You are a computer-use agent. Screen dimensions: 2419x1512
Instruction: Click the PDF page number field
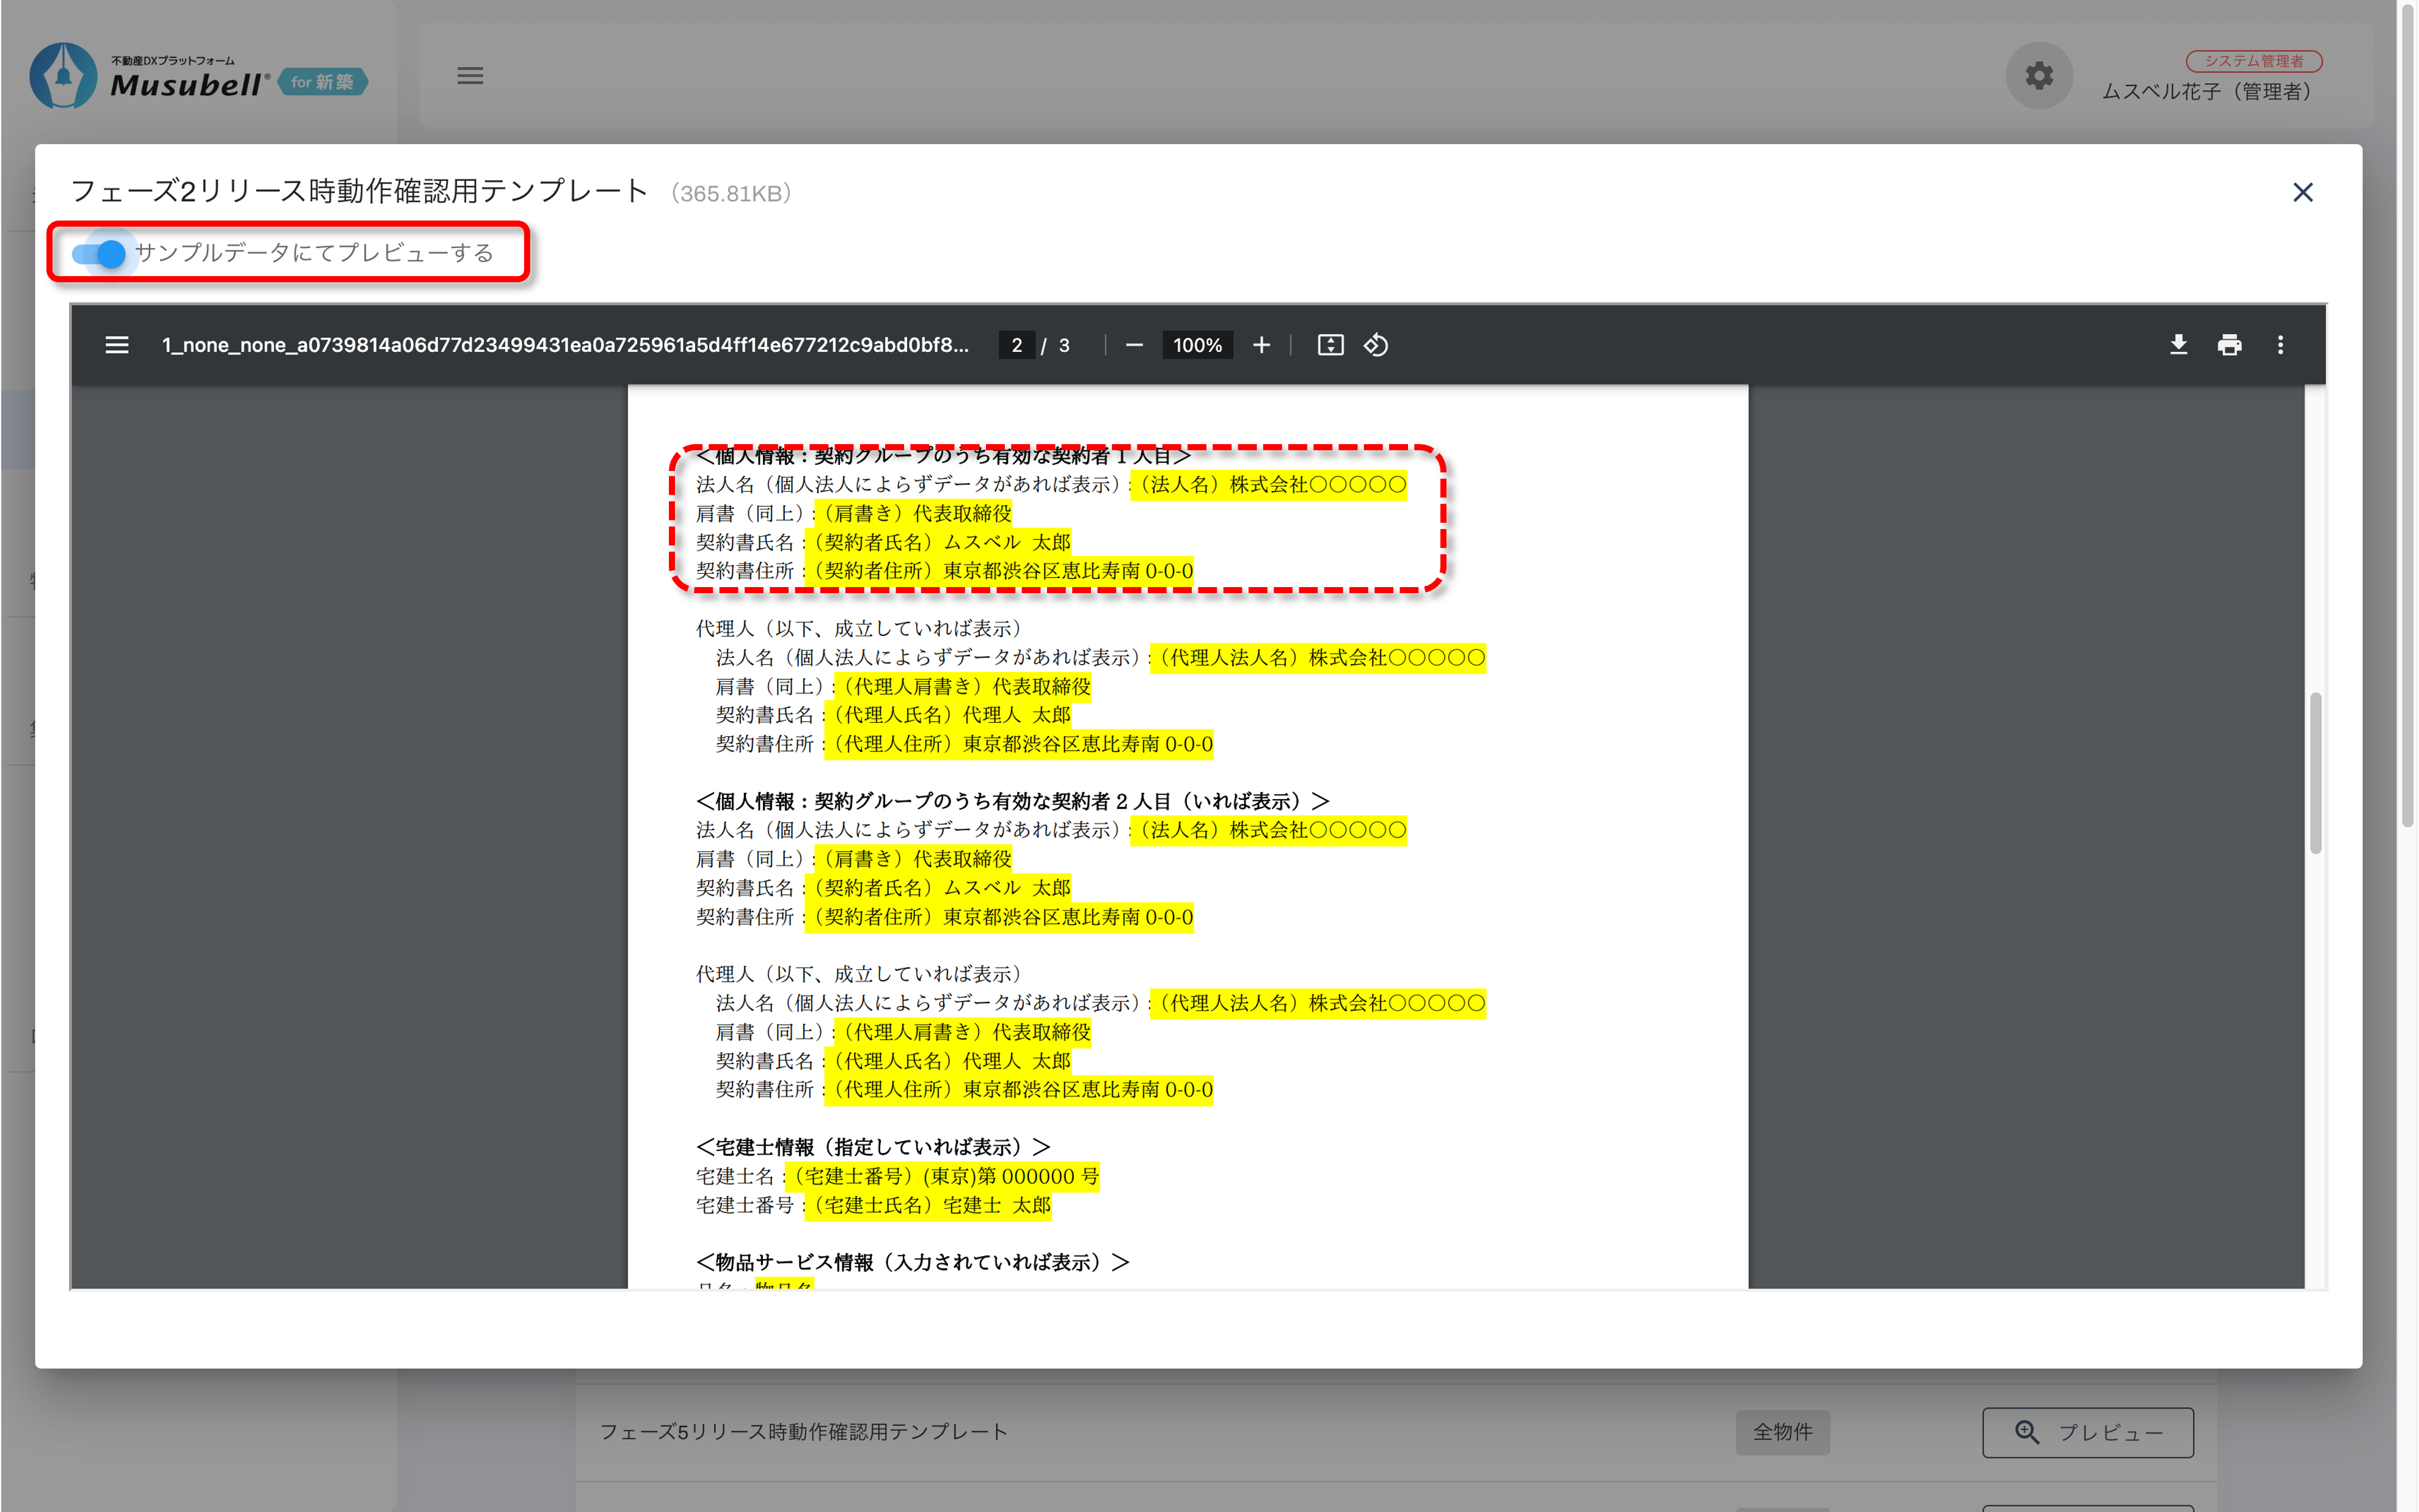(x=1016, y=345)
